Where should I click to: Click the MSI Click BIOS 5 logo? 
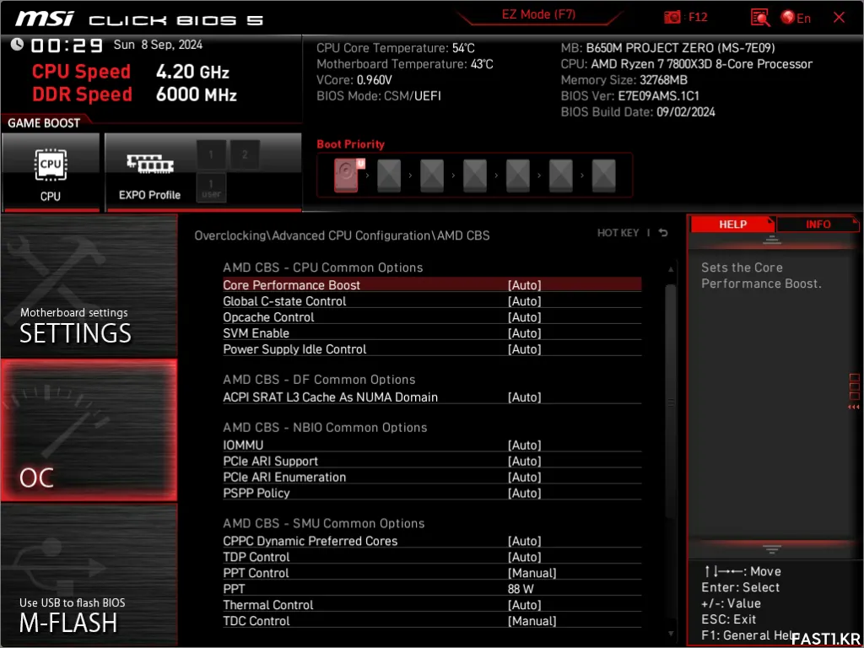point(139,20)
